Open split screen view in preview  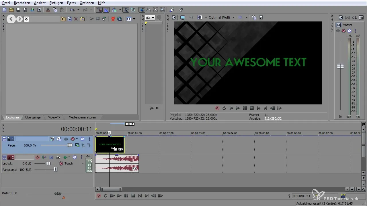click(x=200, y=17)
